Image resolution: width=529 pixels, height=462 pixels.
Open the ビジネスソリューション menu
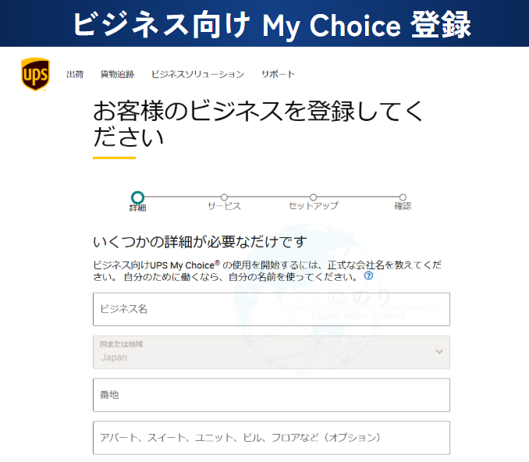[197, 74]
